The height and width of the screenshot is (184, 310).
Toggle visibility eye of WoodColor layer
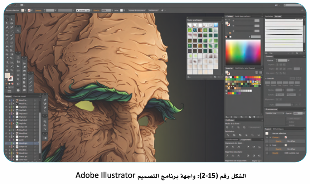[6, 153]
